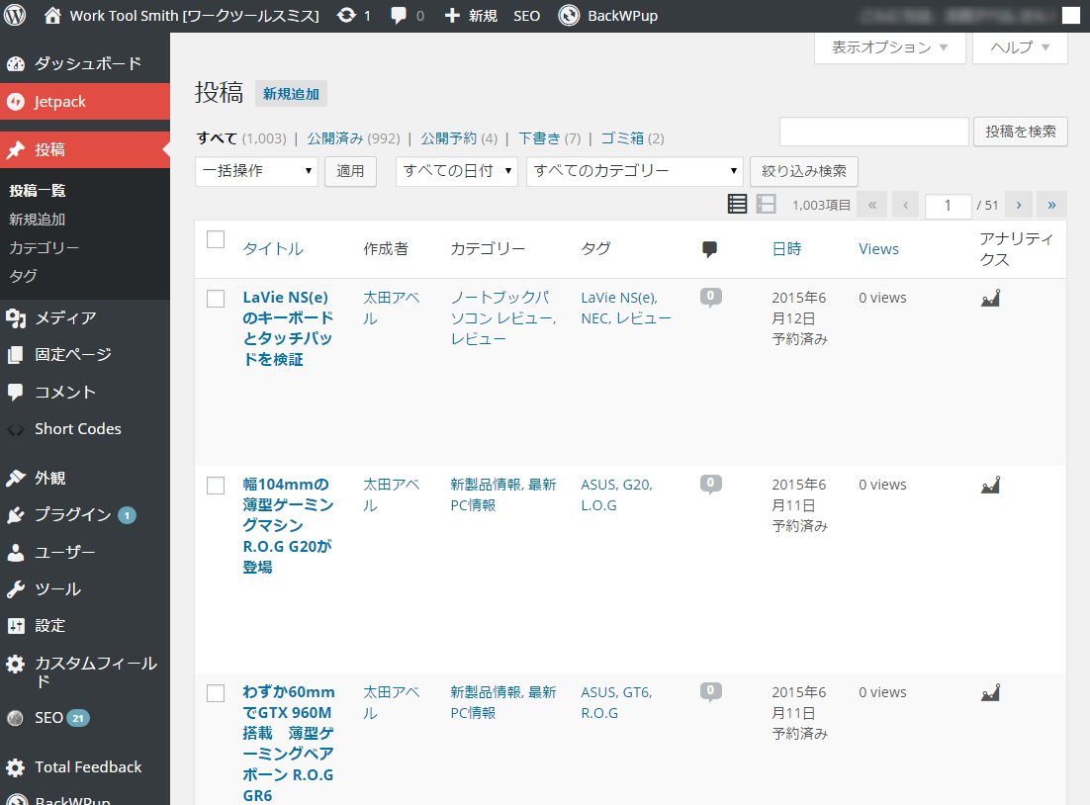Open コメント sidebar icon
Image resolution: width=1090 pixels, height=805 pixels.
coord(15,392)
